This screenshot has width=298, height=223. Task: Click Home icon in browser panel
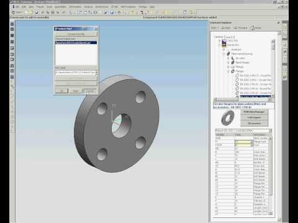click(x=256, y=28)
